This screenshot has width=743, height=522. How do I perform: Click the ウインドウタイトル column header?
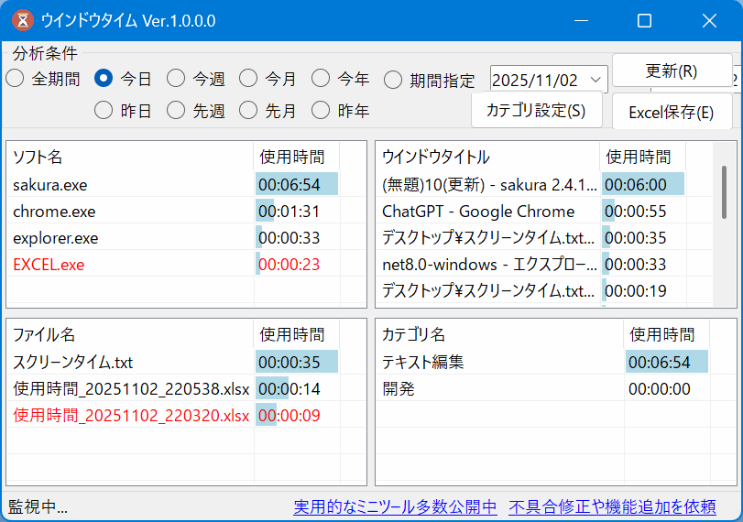489,157
